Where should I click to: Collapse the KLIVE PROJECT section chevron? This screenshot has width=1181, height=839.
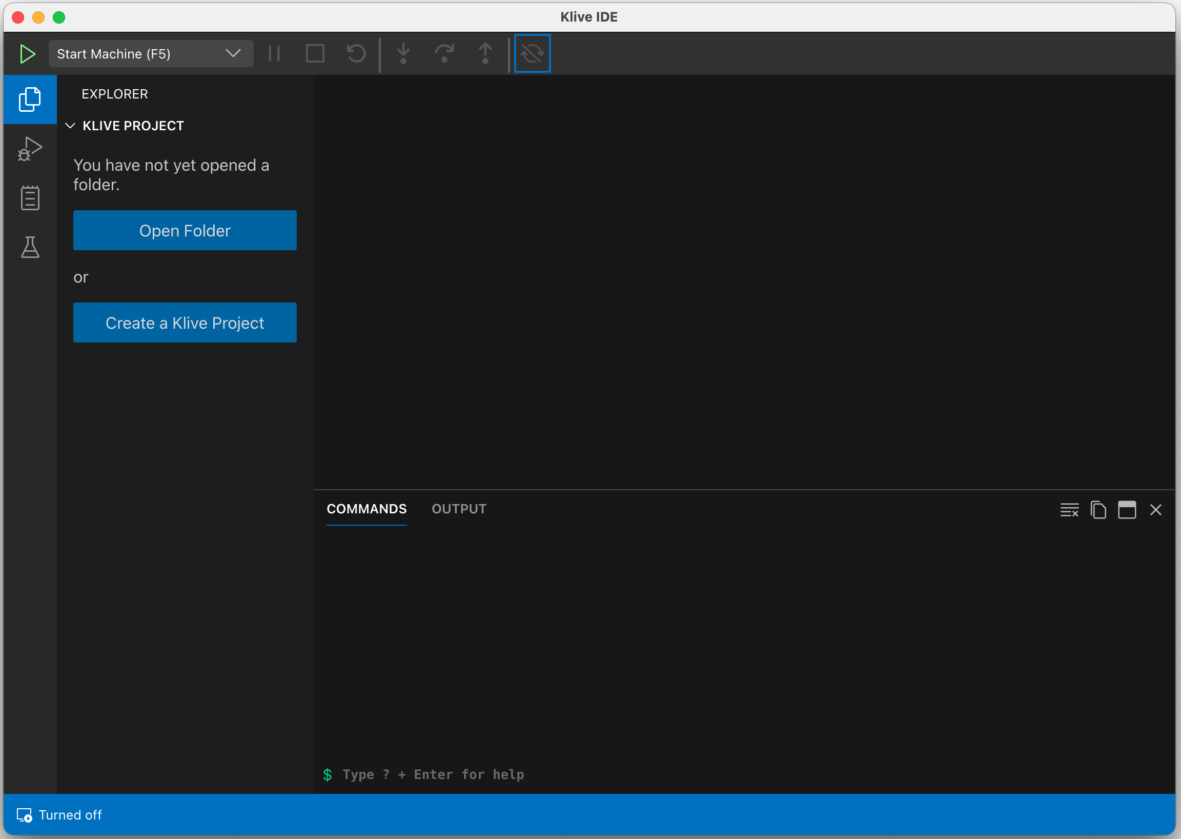[x=70, y=126]
